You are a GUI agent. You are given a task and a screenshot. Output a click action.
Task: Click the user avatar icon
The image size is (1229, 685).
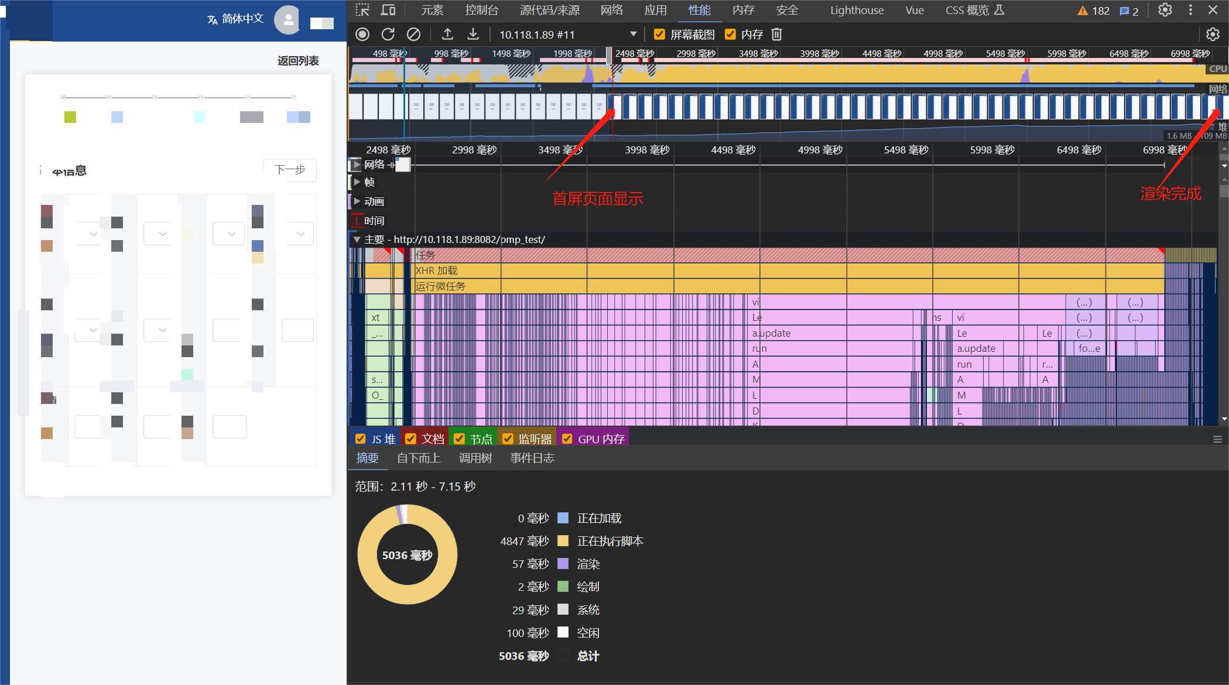pos(287,20)
